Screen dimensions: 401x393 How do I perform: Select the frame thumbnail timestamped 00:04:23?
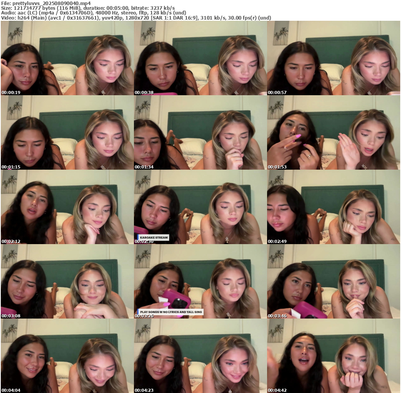[x=200, y=356]
